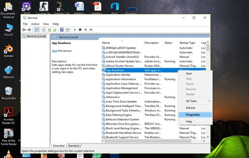
Task: Switch to the Standard tab
Action: 74,146
